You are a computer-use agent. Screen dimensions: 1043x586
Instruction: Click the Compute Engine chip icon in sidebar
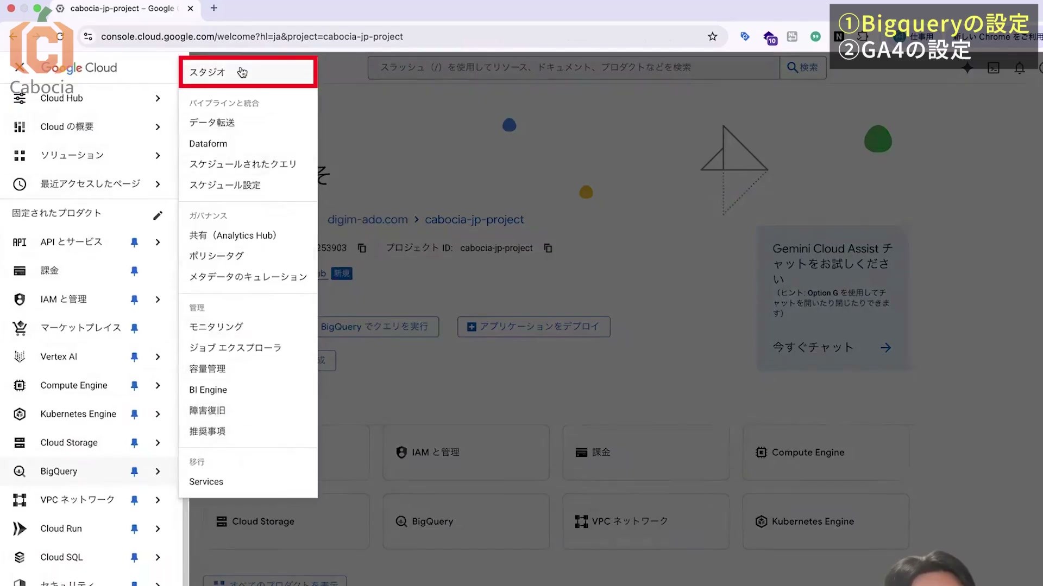20,385
